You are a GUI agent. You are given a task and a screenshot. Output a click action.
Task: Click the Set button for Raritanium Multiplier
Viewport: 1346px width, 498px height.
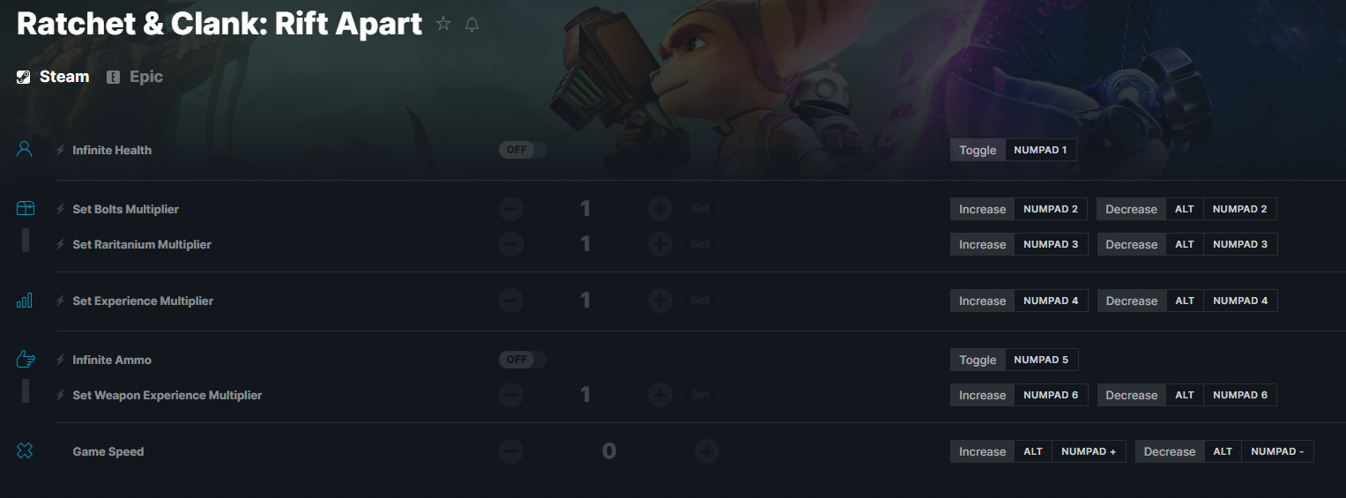click(x=700, y=244)
